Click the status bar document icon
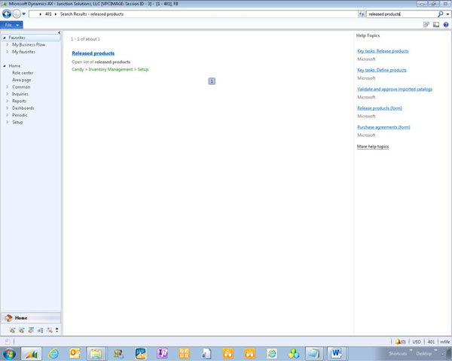This screenshot has height=361, width=452. [8, 341]
